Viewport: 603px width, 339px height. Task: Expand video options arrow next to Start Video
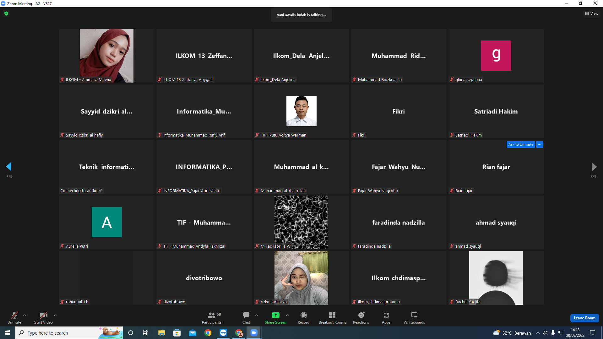55,315
